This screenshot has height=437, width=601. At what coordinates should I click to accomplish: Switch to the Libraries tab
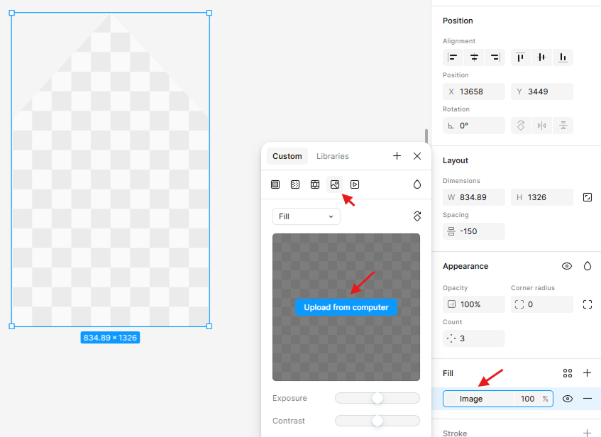click(332, 156)
